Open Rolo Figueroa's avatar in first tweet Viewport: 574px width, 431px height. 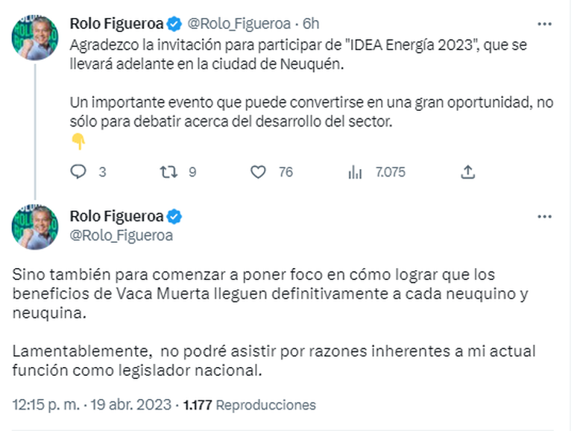tap(35, 39)
